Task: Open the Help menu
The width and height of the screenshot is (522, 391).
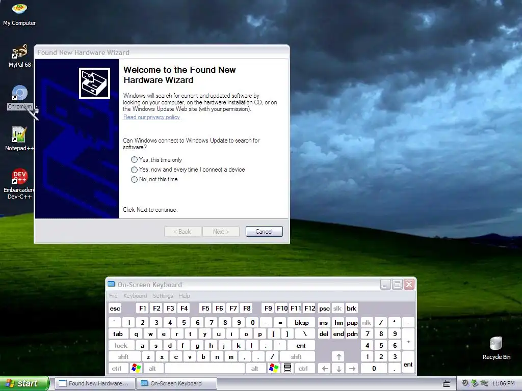Action: (x=184, y=296)
